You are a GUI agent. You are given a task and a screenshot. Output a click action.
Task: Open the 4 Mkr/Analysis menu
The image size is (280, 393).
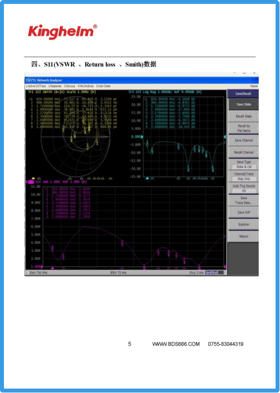(85, 86)
